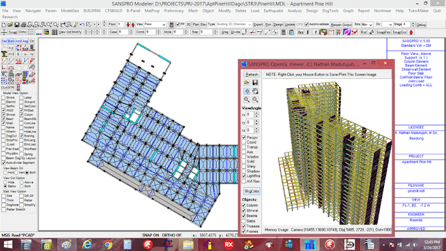The height and width of the screenshot is (251, 446).
Task: Save image in the OpenGL Viewer
Action: pos(255,83)
